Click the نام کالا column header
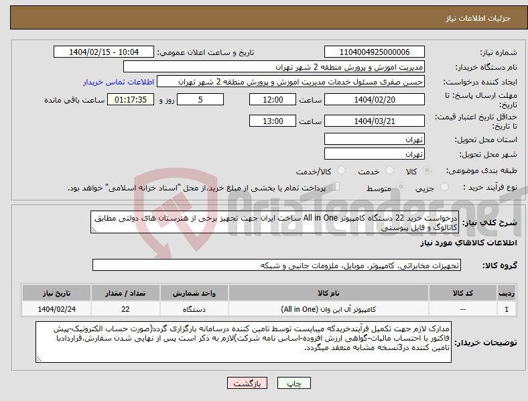 (328, 293)
